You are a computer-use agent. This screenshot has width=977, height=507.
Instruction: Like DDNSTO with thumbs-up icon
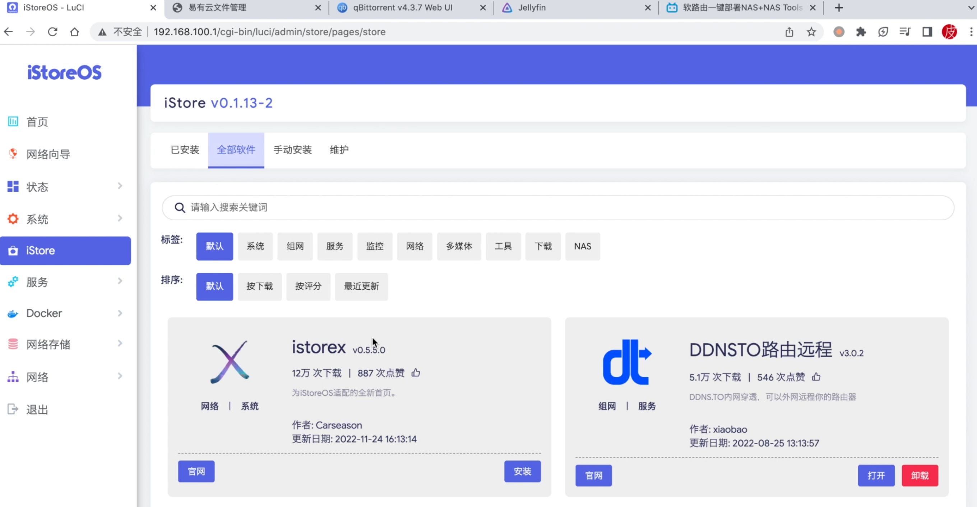tap(816, 377)
